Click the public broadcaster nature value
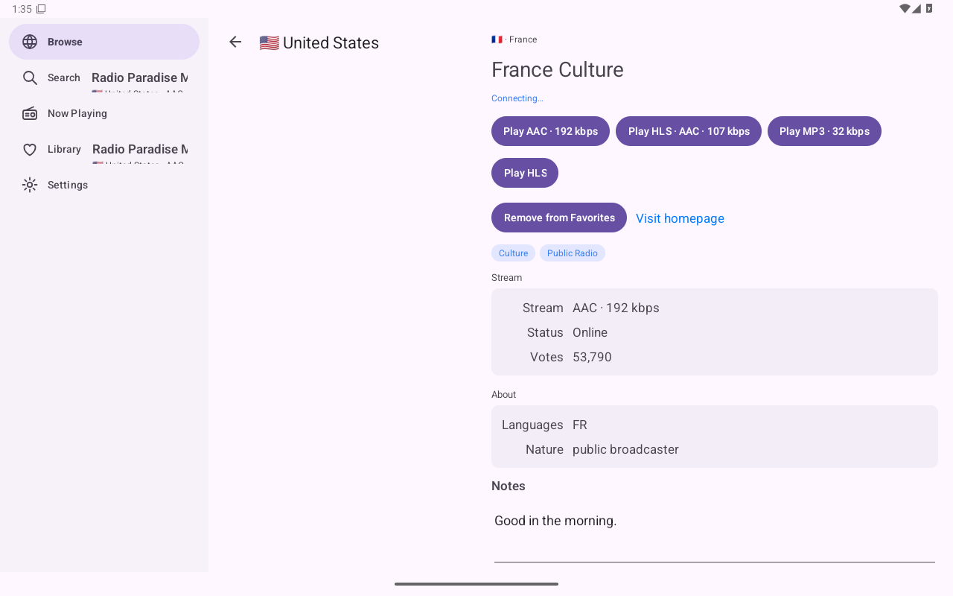 point(625,449)
